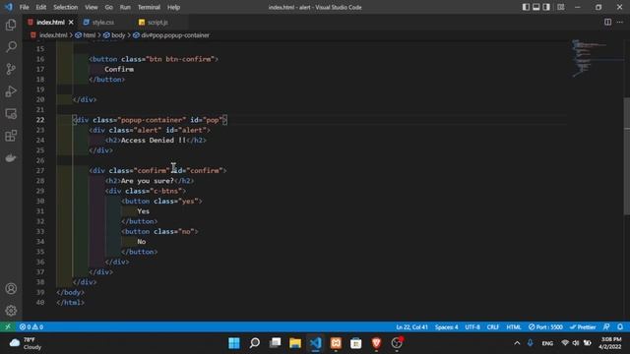
Task: Click Ln 22, Col 41 status item
Action: 411,326
